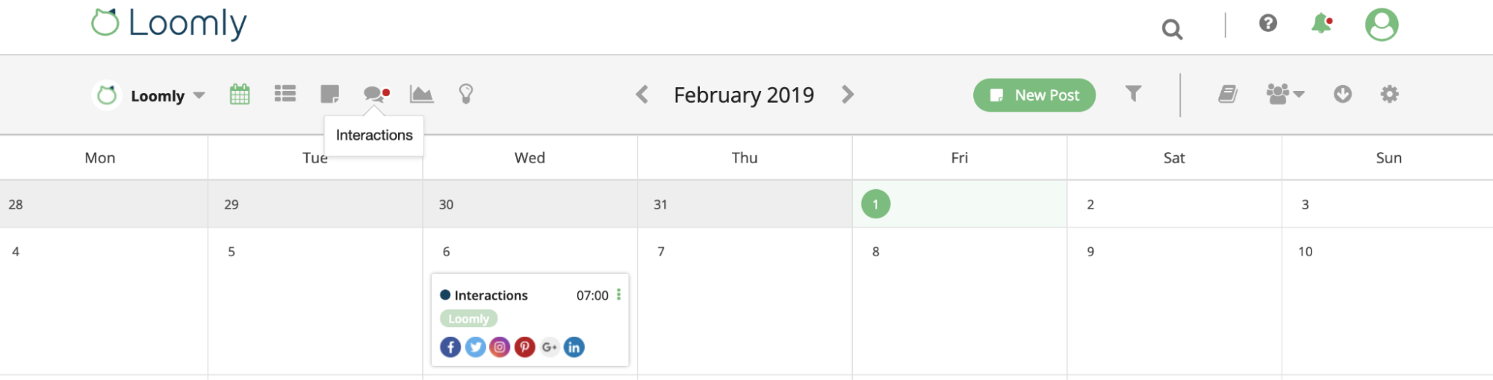
Task: Open the analytics chart icon
Action: [x=421, y=94]
